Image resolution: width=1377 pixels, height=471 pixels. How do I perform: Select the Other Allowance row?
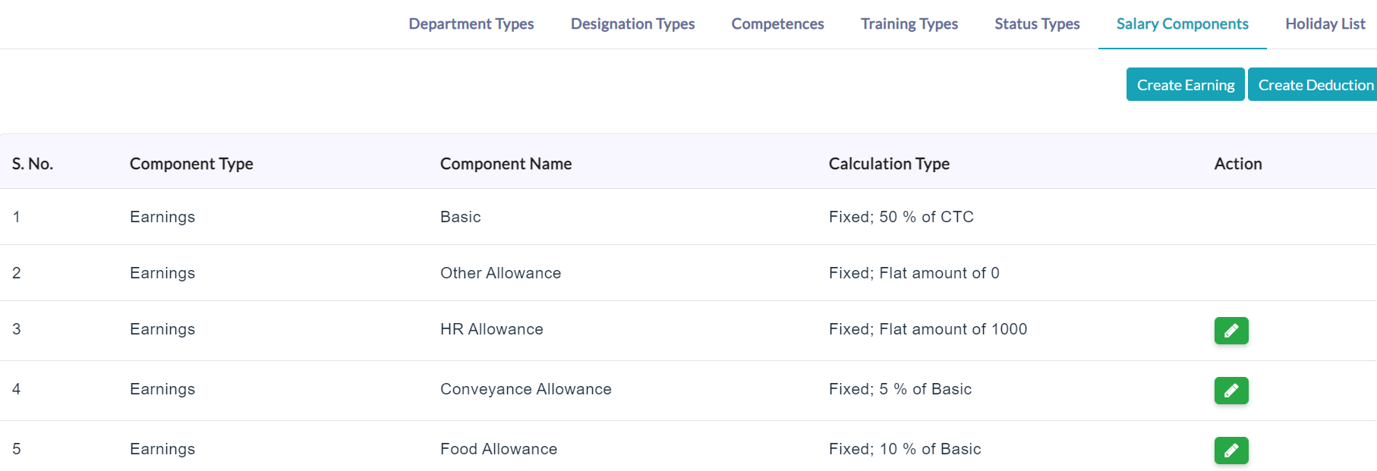[x=688, y=273]
